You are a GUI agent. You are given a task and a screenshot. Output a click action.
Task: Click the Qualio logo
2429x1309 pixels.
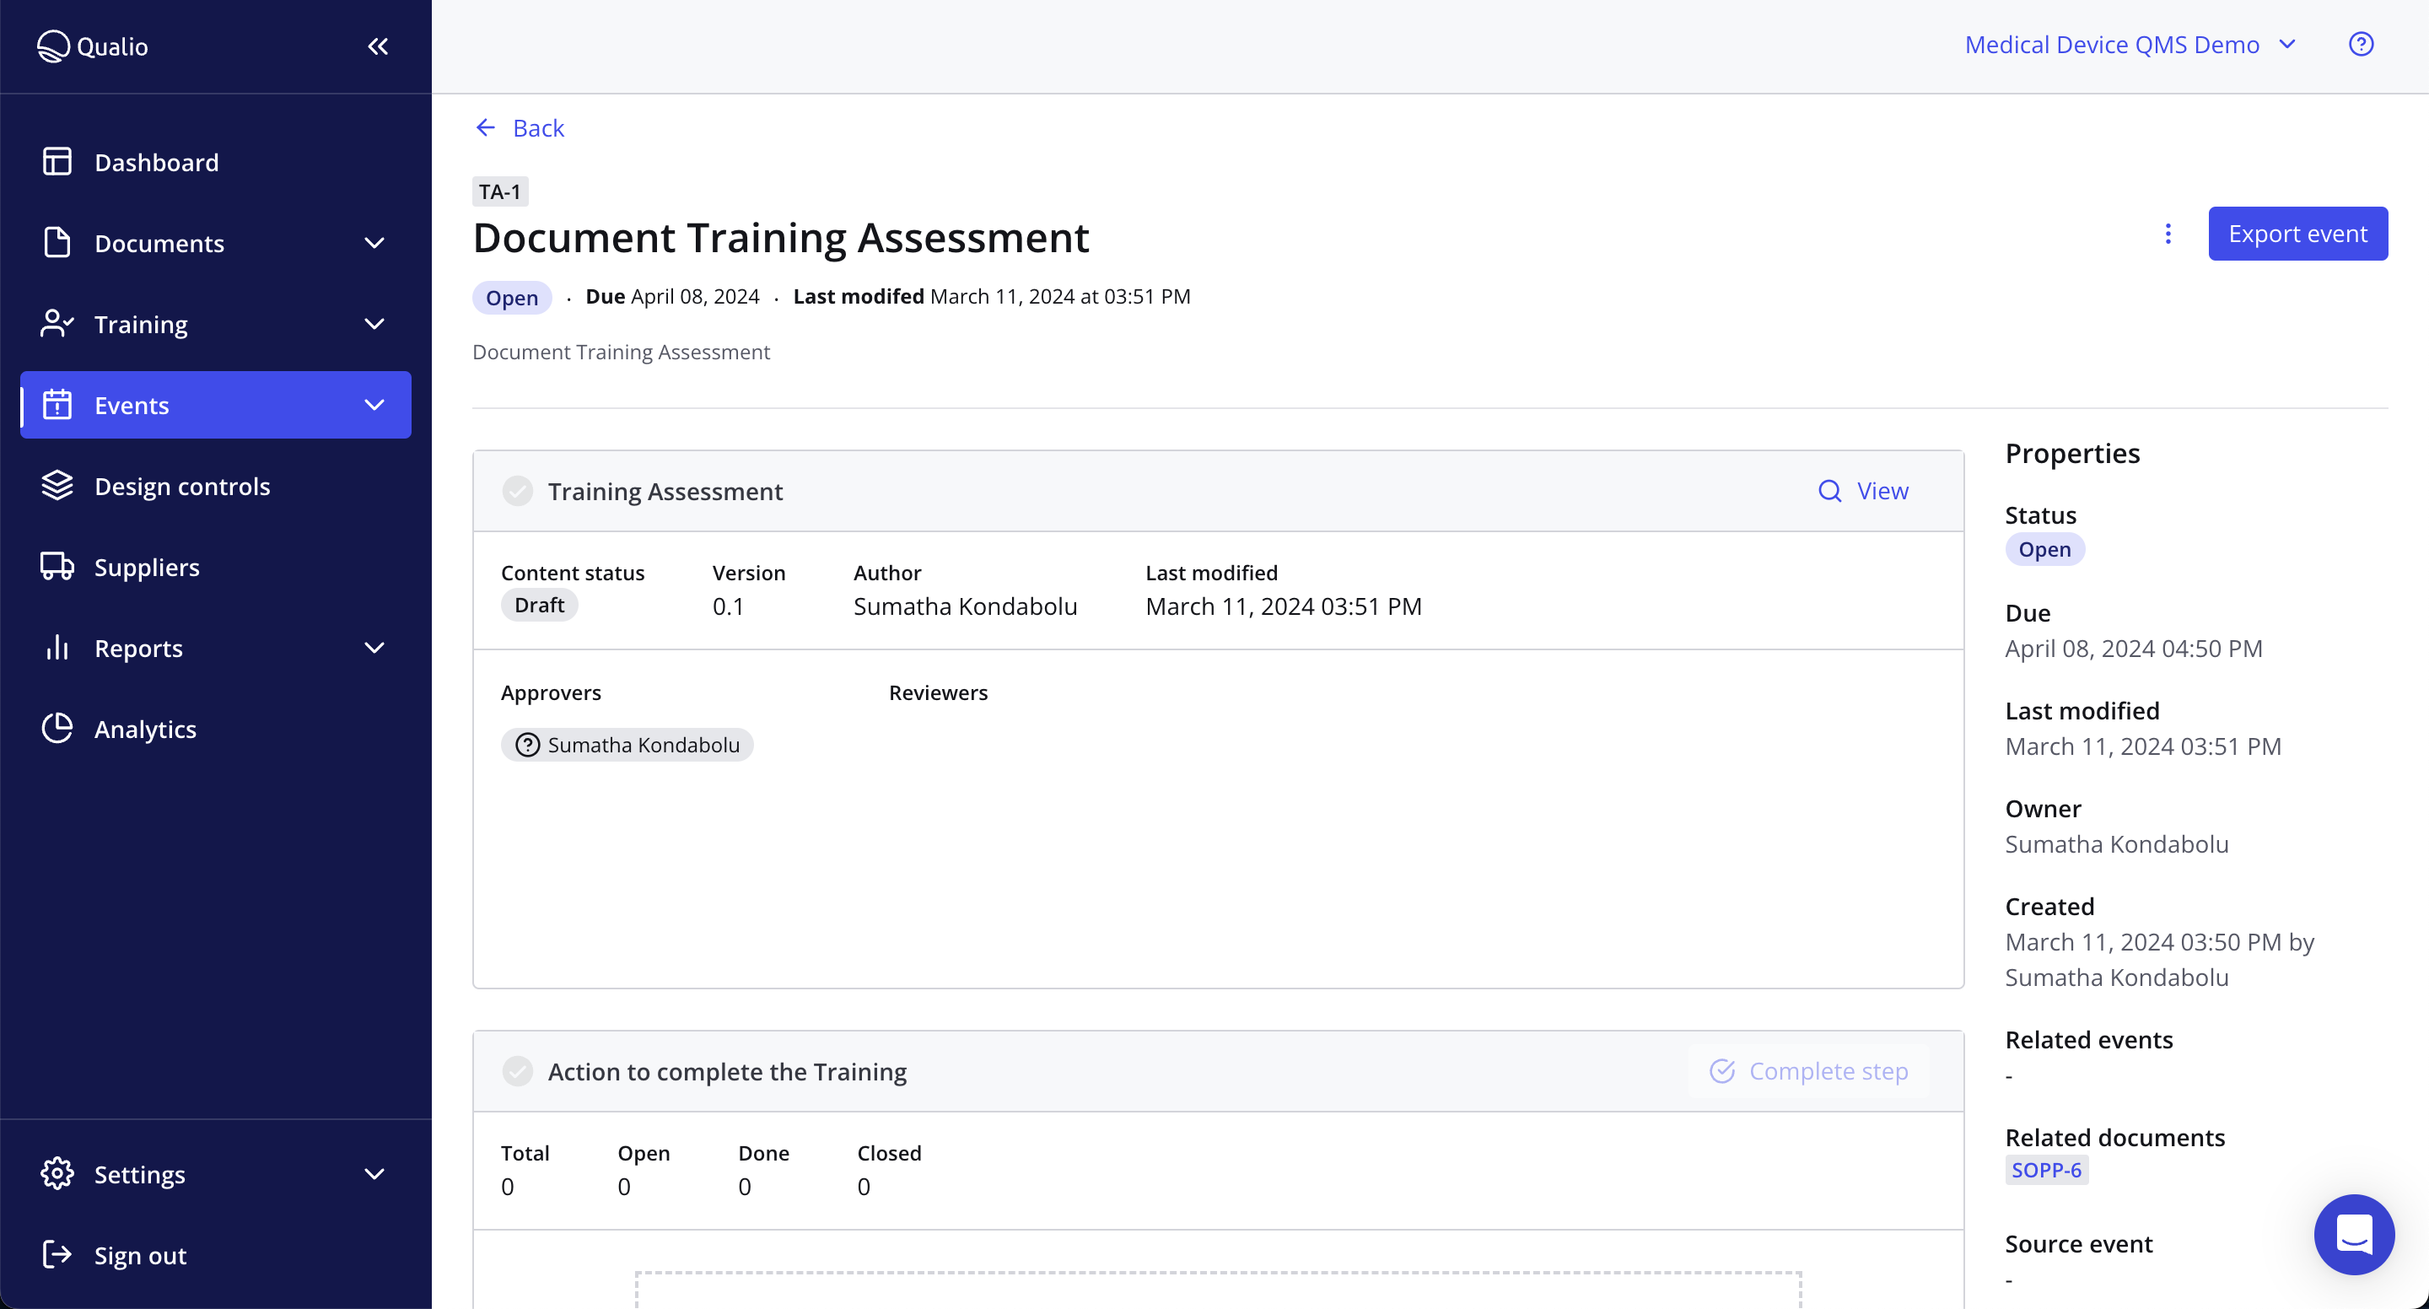[x=91, y=46]
